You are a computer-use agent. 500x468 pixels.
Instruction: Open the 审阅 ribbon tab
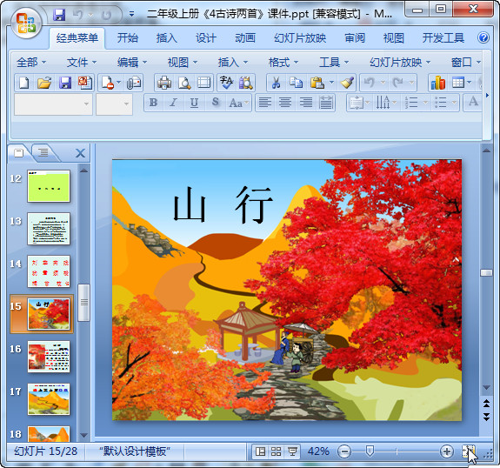coord(355,38)
